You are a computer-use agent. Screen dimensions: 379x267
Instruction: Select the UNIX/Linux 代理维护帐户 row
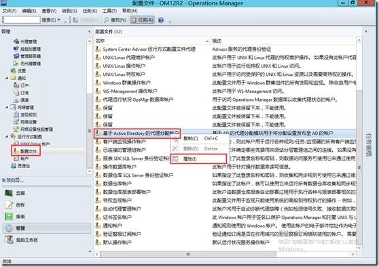[225, 58]
